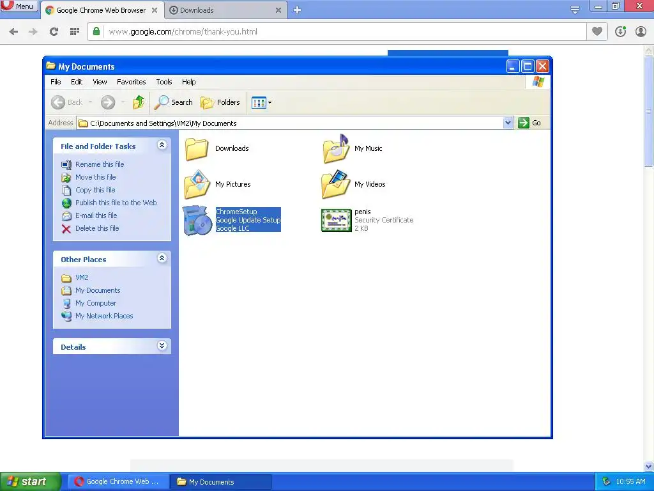Click the Windows flag logo in Explorer
The image size is (654, 491).
click(538, 81)
